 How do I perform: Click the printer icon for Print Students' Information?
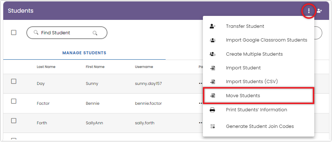(212, 110)
